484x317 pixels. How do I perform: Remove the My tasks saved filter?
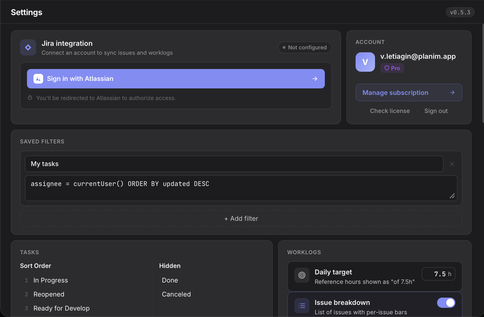pos(452,164)
